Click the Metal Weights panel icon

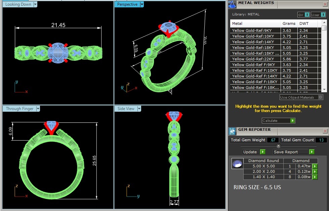coord(232,4)
